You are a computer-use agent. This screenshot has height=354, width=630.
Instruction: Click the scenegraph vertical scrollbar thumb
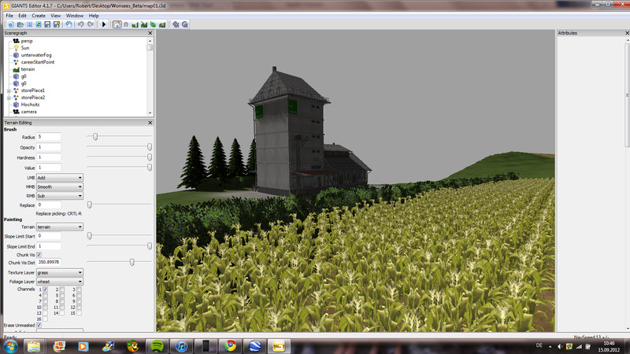(150, 47)
